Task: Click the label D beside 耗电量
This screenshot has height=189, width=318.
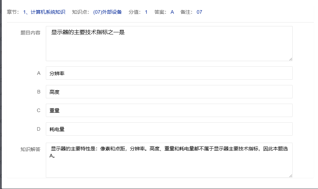Action: click(39, 129)
